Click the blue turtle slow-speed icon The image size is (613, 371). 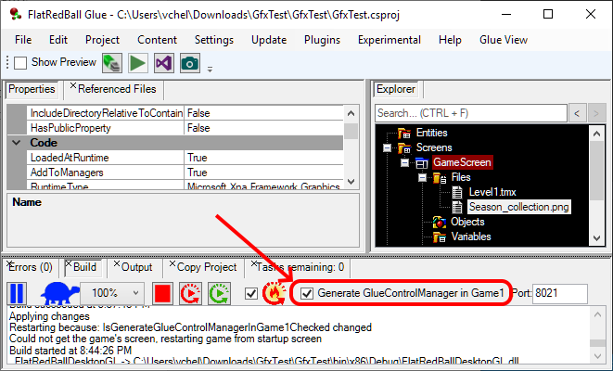[59, 293]
